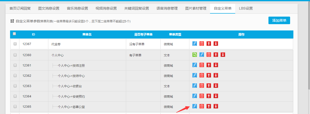This screenshot has height=114, width=310.
Task: Click edit icon for 代金券 row
Action: click(194, 44)
